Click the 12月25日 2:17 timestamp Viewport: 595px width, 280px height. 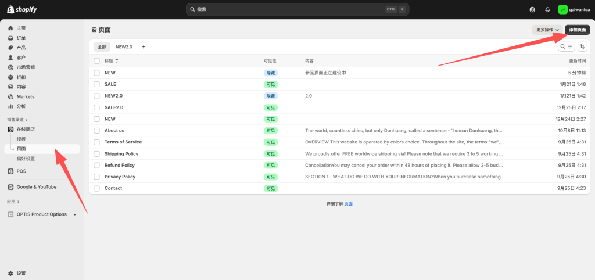pos(572,107)
